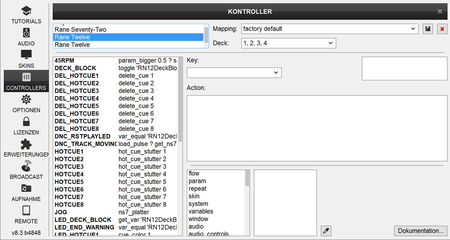Open the Erweiterungen puzzle piece icon
This screenshot has width=450, height=240.
pos(26,144)
